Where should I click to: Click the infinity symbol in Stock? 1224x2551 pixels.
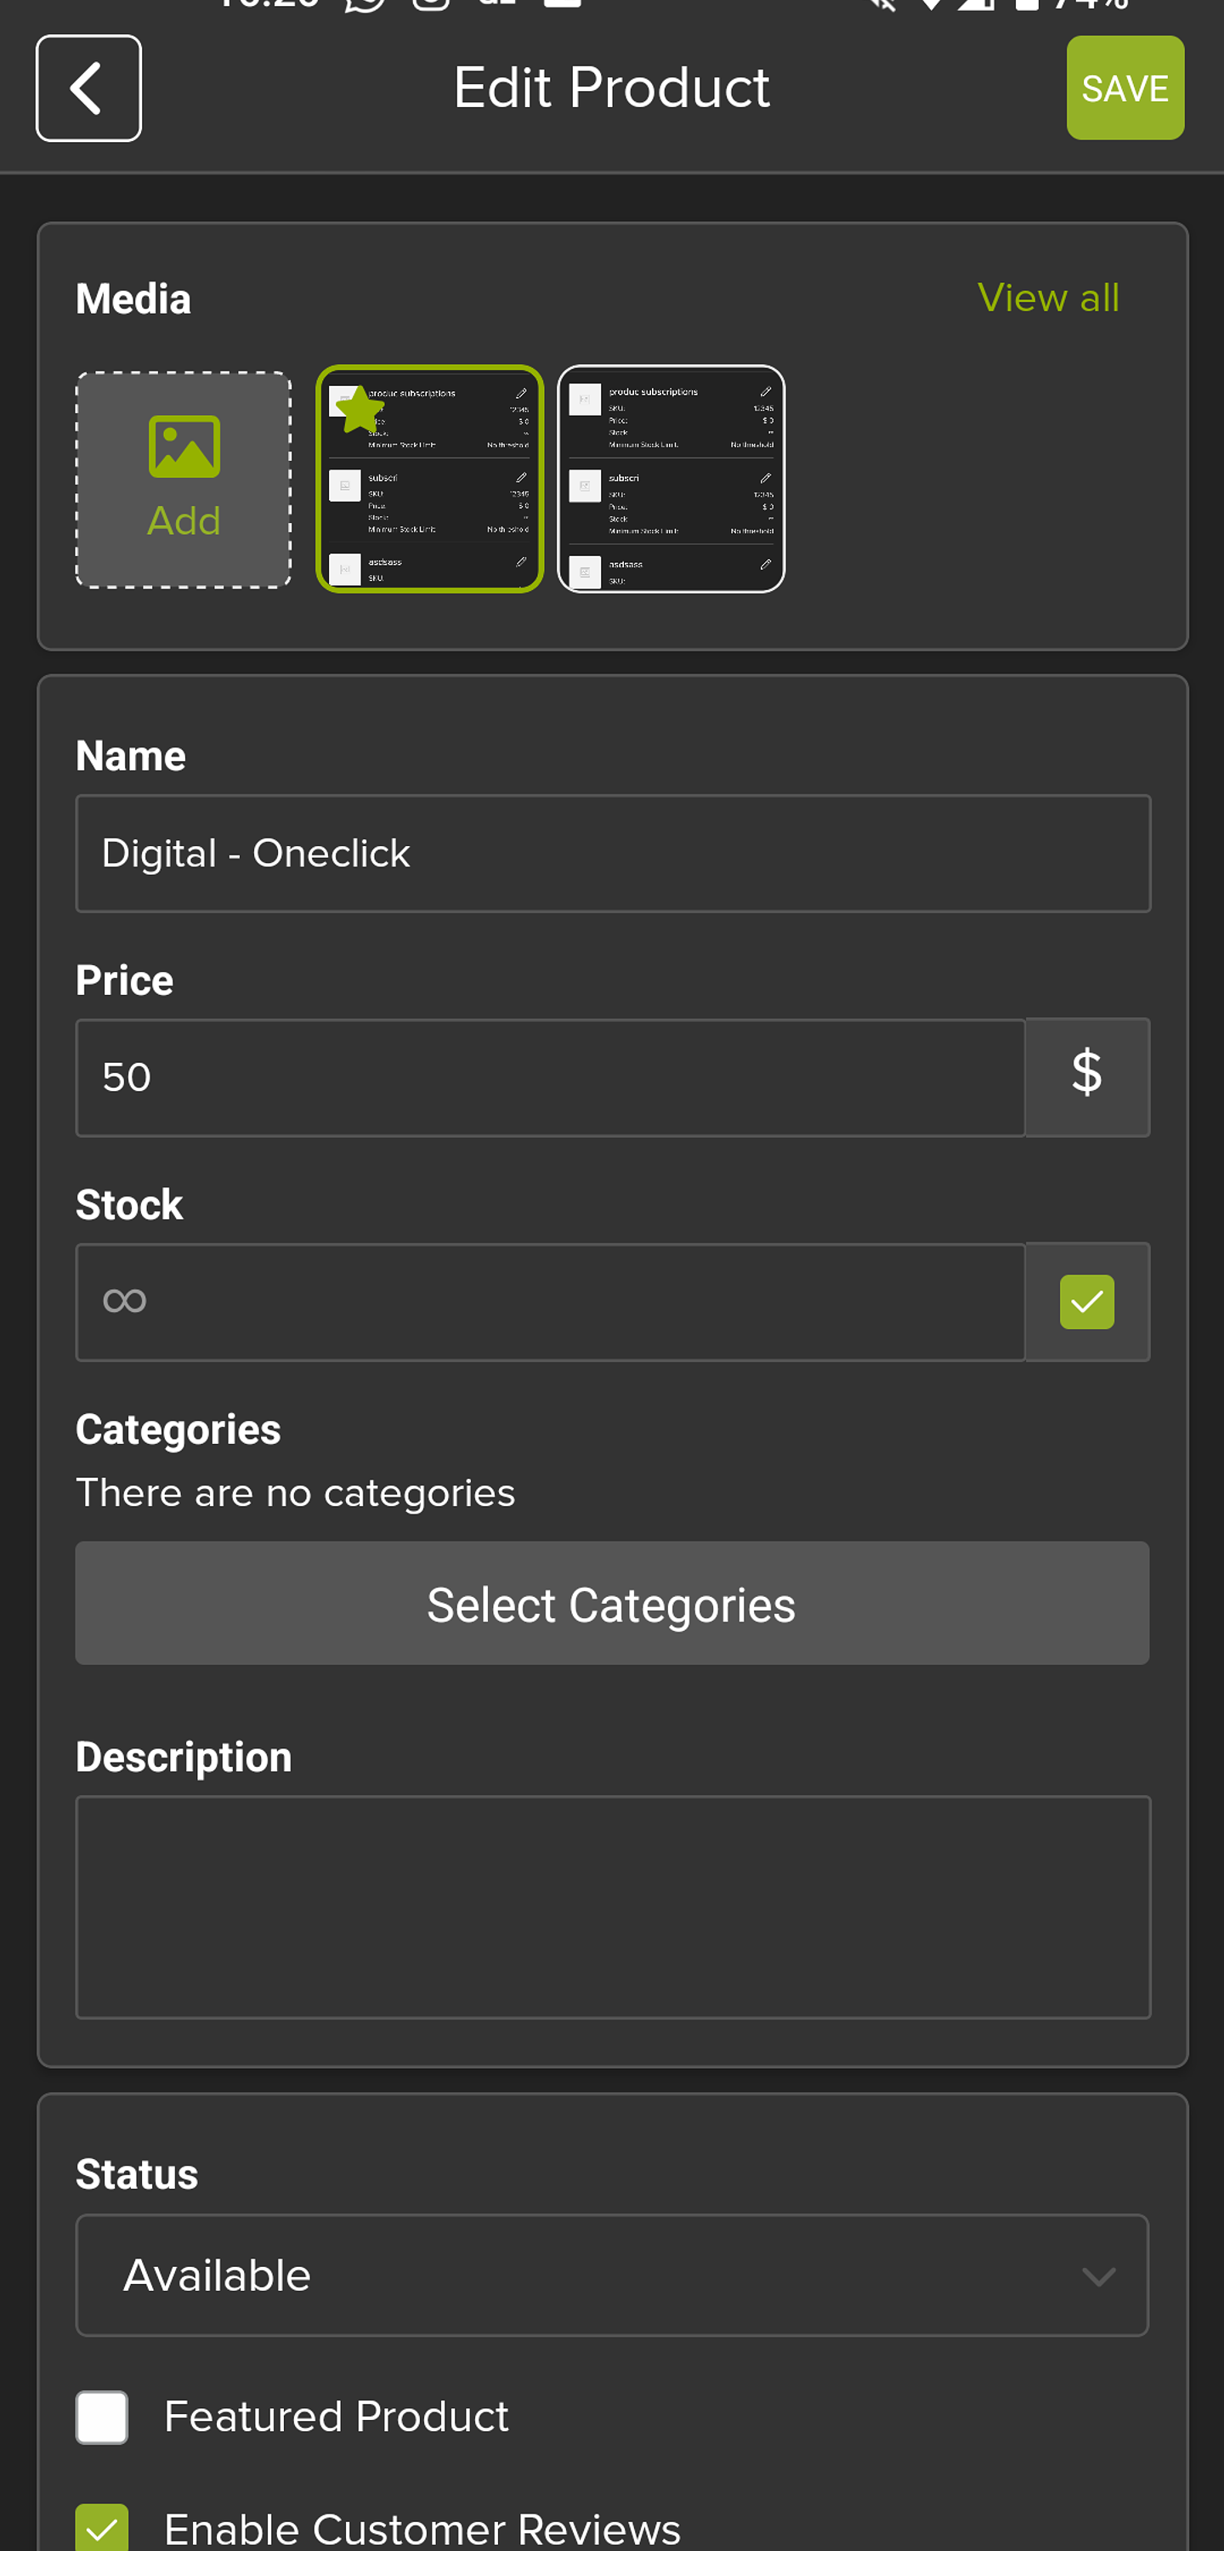(x=125, y=1300)
